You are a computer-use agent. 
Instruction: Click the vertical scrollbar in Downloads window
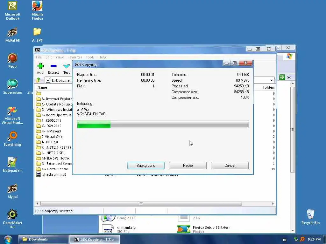[x=293, y=130]
